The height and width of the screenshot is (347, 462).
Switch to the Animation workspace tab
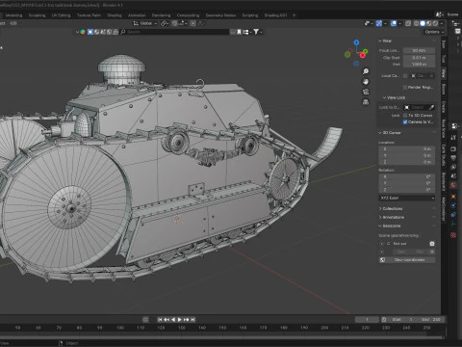point(137,15)
